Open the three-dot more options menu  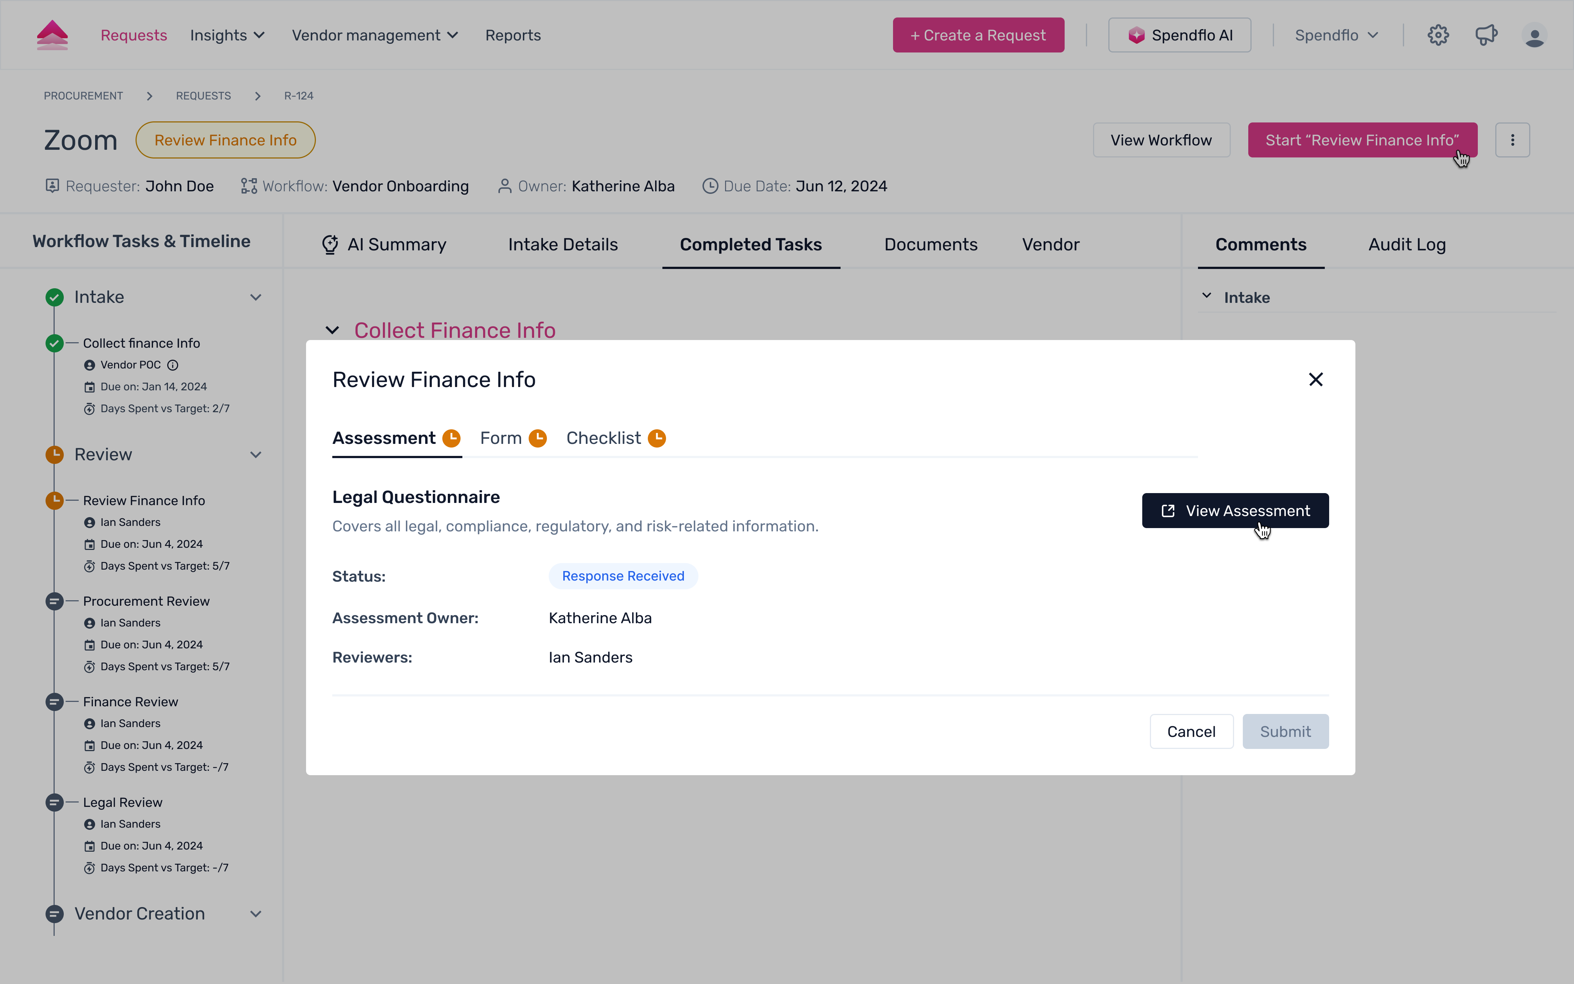1512,140
